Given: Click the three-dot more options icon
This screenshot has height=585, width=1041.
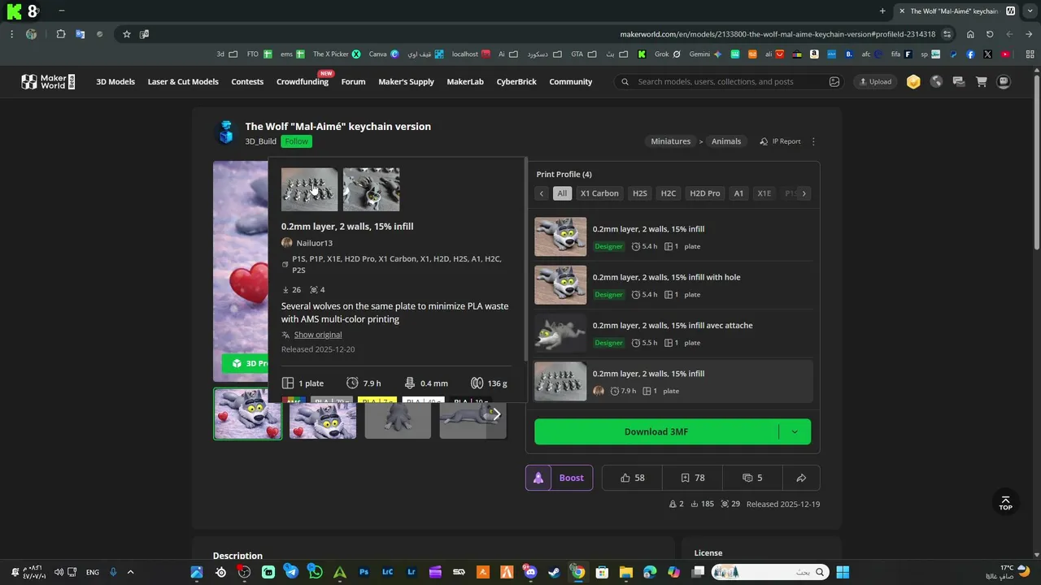Looking at the screenshot, I should pyautogui.click(x=813, y=141).
